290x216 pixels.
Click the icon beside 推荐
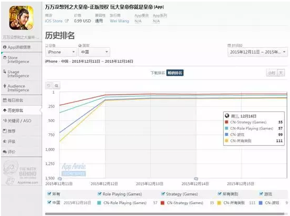(x=5, y=131)
